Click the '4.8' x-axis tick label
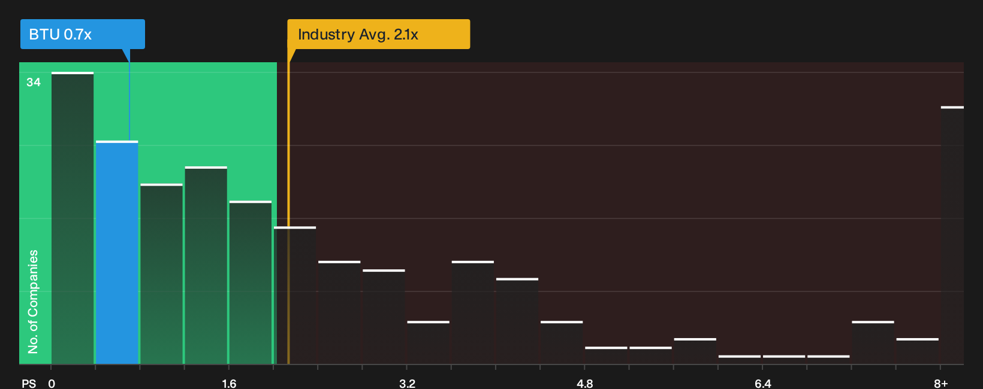The image size is (983, 389). [x=585, y=384]
